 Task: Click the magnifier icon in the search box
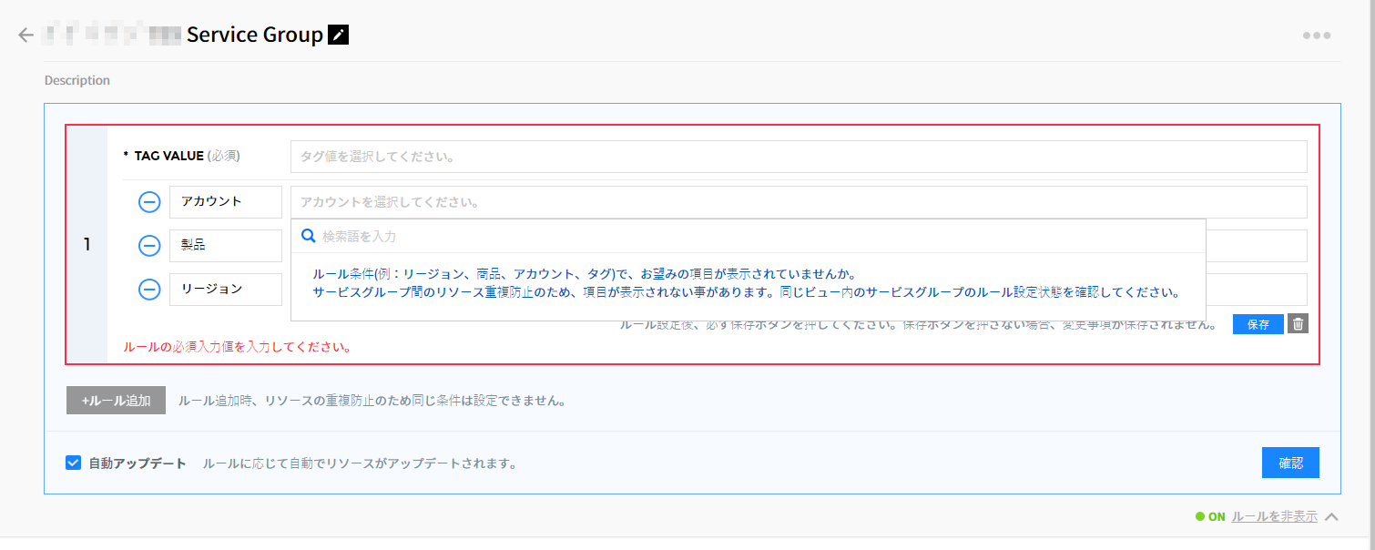tap(309, 236)
